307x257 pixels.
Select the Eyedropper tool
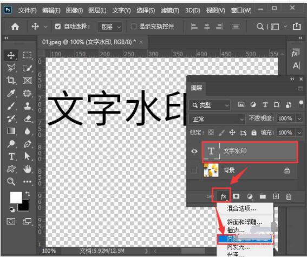coord(11,93)
